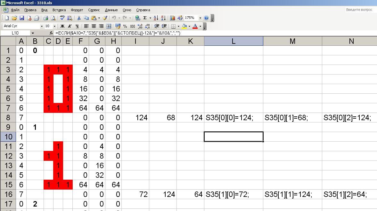Apply the yellow fill color bucket

[184, 26]
